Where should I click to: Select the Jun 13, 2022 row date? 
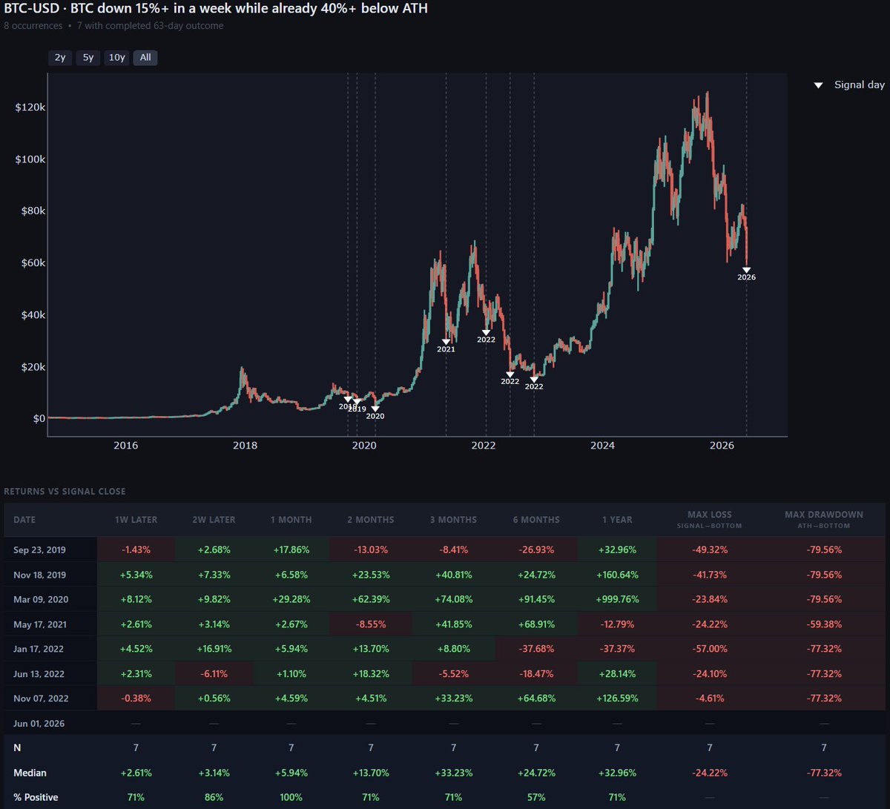39,674
